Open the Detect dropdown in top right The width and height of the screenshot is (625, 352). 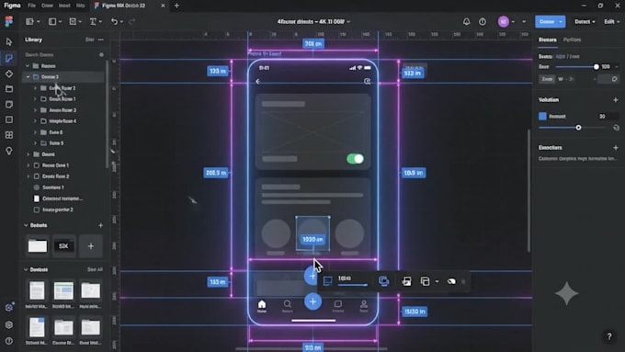point(585,21)
